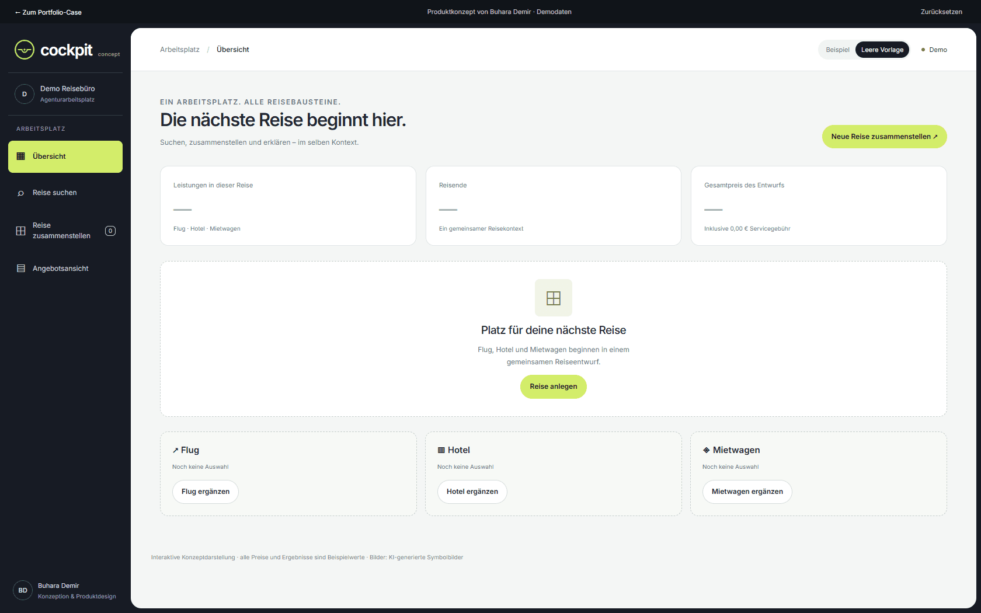
Task: Open Reise zusammenstellen in the sidebar
Action: 65,231
